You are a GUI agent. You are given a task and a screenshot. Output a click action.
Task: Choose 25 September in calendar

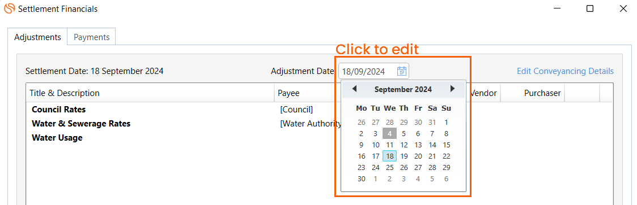[x=389, y=167]
